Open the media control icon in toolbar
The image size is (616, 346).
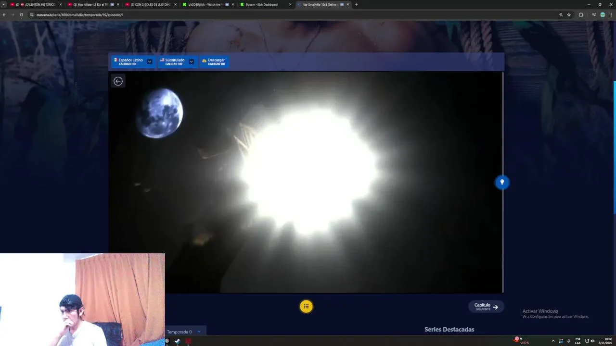(594, 15)
